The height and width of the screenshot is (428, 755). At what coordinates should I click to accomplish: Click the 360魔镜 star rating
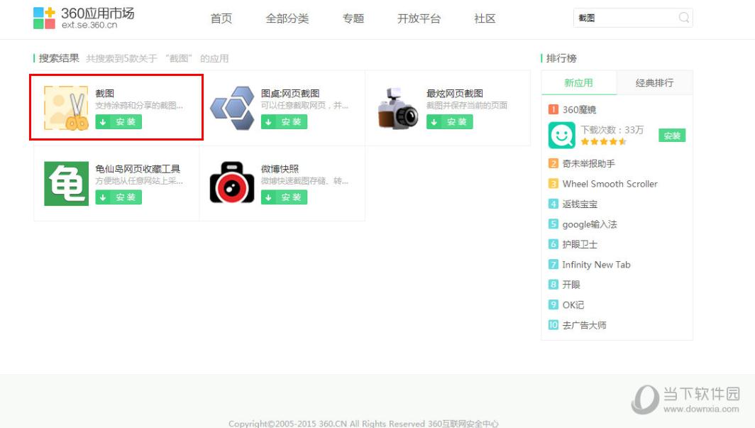coord(603,141)
